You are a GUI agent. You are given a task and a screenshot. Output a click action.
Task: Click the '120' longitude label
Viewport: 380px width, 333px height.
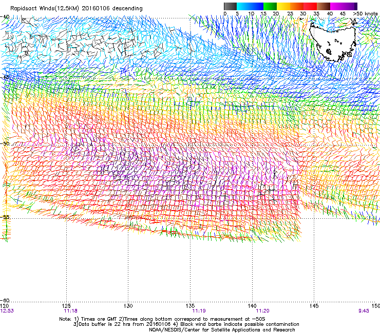(x=4, y=306)
